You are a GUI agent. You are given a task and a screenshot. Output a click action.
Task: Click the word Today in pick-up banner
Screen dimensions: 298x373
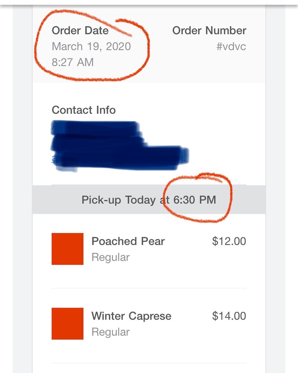[140, 200]
